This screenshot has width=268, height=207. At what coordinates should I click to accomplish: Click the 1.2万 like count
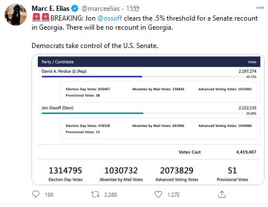174,194
